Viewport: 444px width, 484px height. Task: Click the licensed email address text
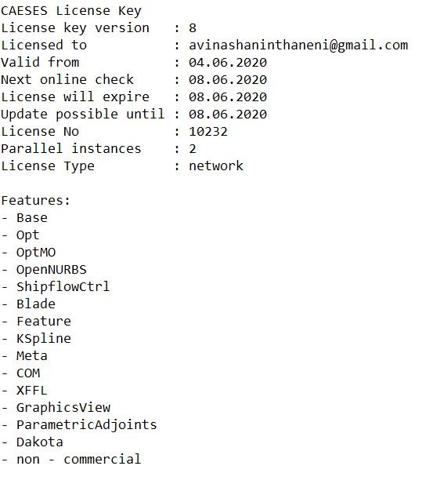click(x=298, y=45)
